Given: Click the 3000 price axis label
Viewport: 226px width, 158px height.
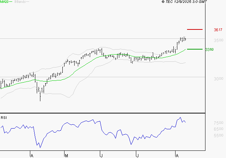Looking at the screenshot, I should point(218,79).
